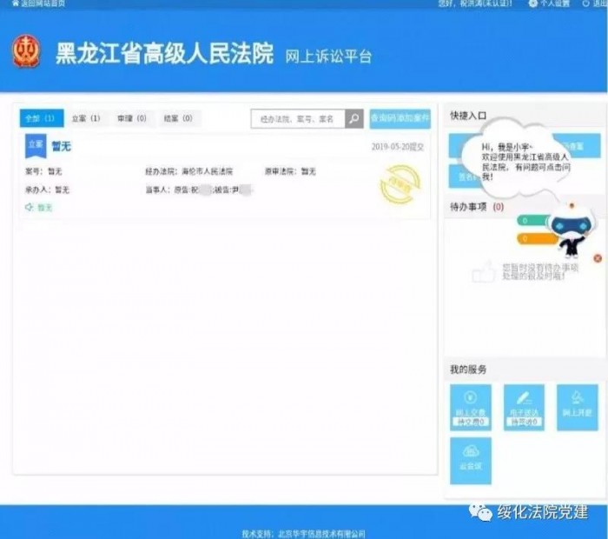
Task: Open the 暂无 case title
Action: (62, 146)
